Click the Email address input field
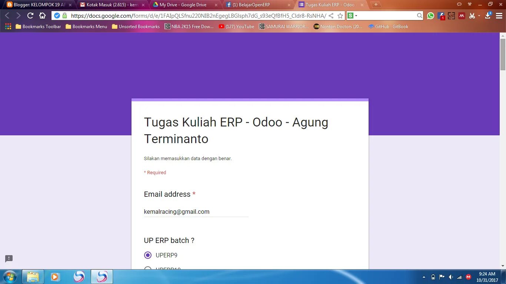Viewport: 506px width, 284px height. (x=196, y=212)
